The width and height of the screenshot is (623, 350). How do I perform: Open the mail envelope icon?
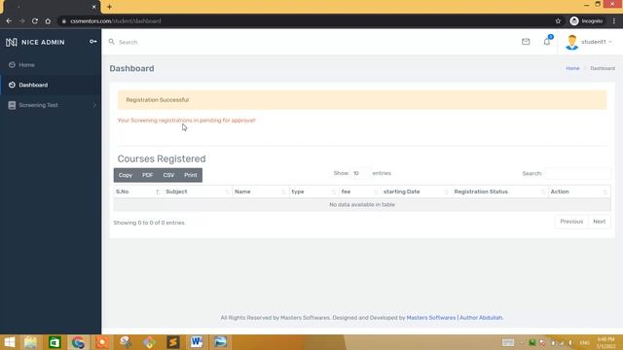(526, 41)
